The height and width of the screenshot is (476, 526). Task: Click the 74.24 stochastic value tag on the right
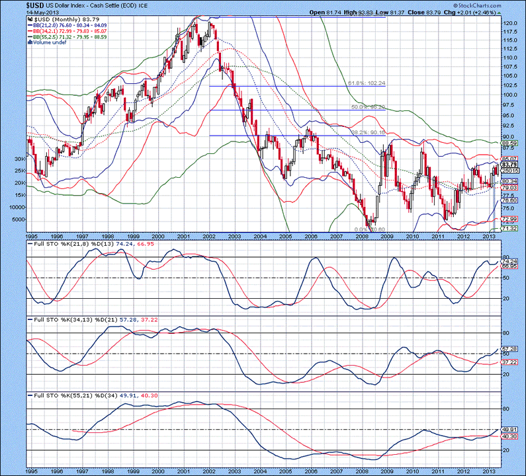[x=510, y=261]
